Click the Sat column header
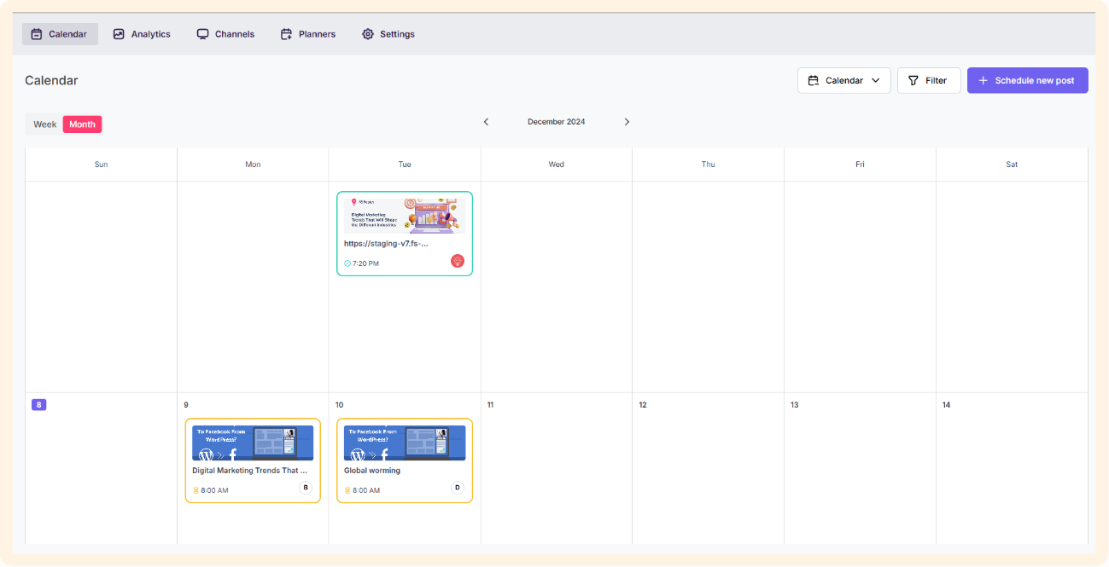 coord(1012,165)
